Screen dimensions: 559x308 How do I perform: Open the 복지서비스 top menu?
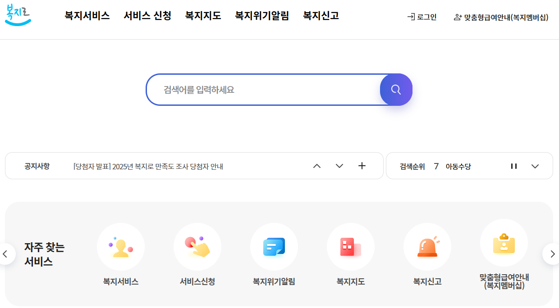point(87,16)
